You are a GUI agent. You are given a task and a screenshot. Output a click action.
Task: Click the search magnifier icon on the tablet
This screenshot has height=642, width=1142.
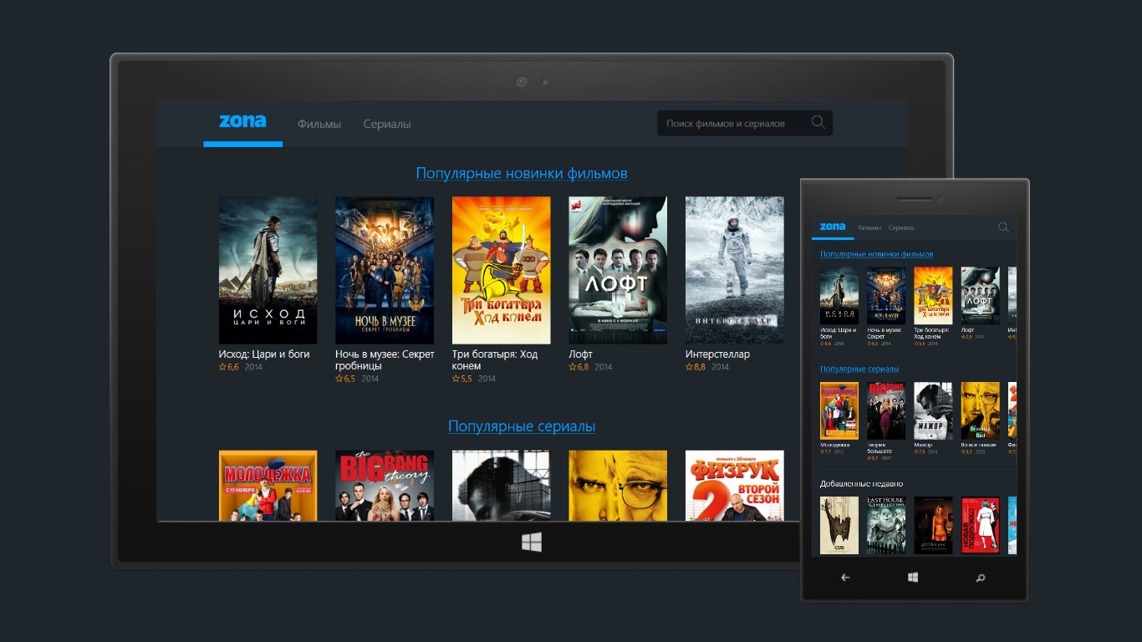(817, 122)
